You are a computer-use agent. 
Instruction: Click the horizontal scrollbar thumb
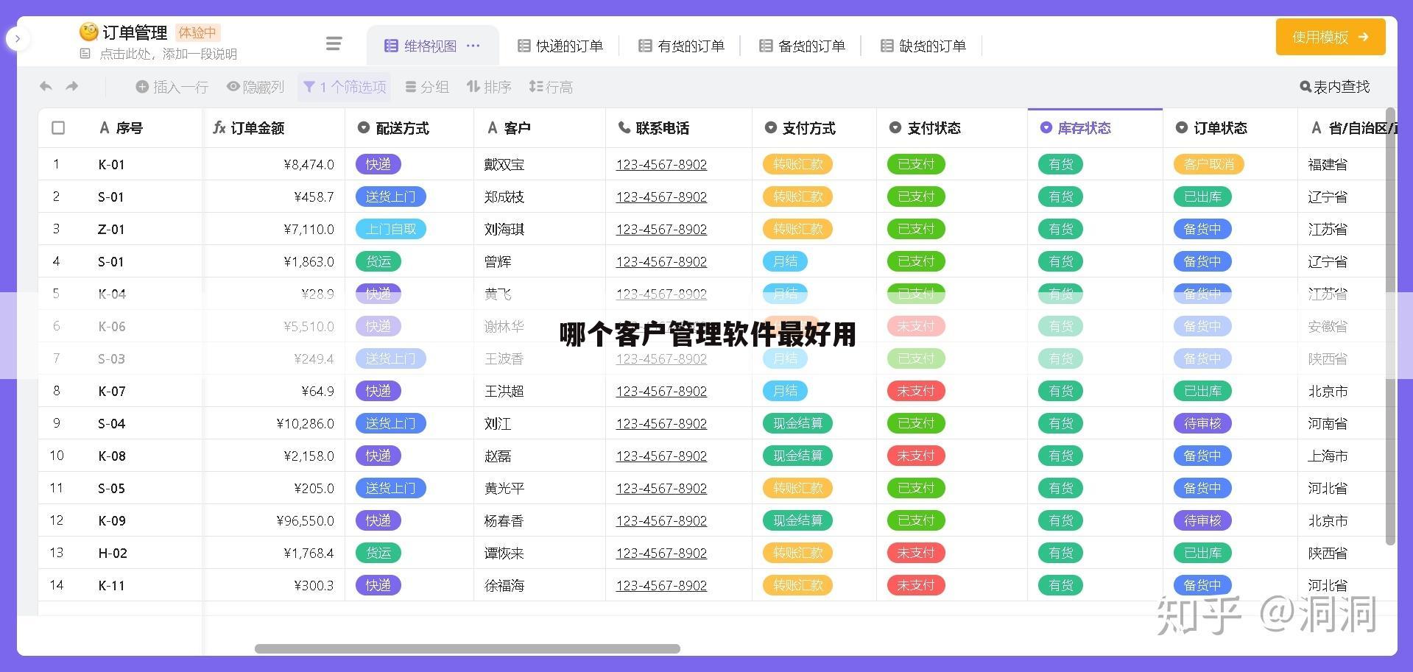click(468, 648)
